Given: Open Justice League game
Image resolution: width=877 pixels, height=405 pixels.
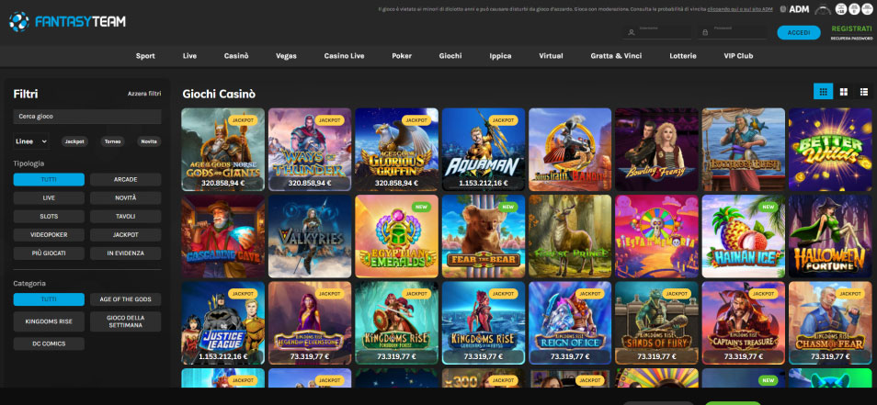Looking at the screenshot, I should 222,323.
